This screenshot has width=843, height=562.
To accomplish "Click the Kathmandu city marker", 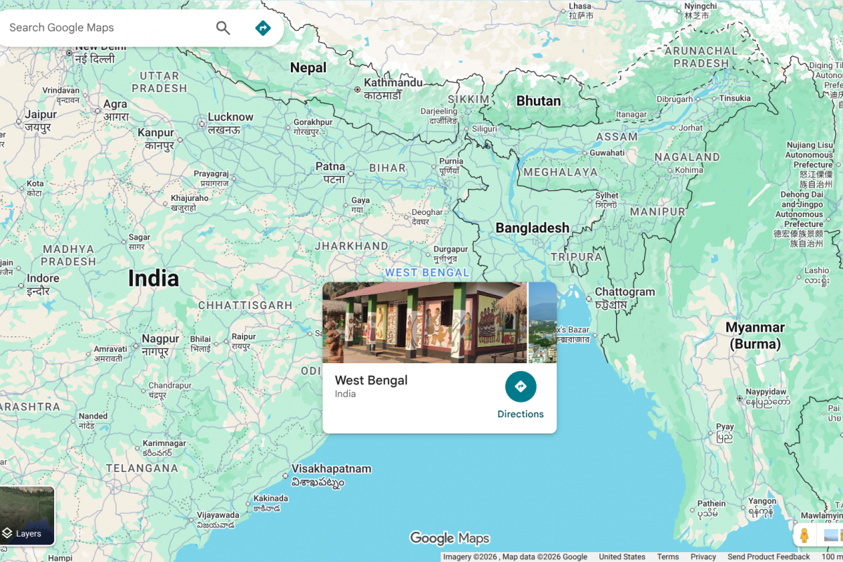I will tap(358, 89).
